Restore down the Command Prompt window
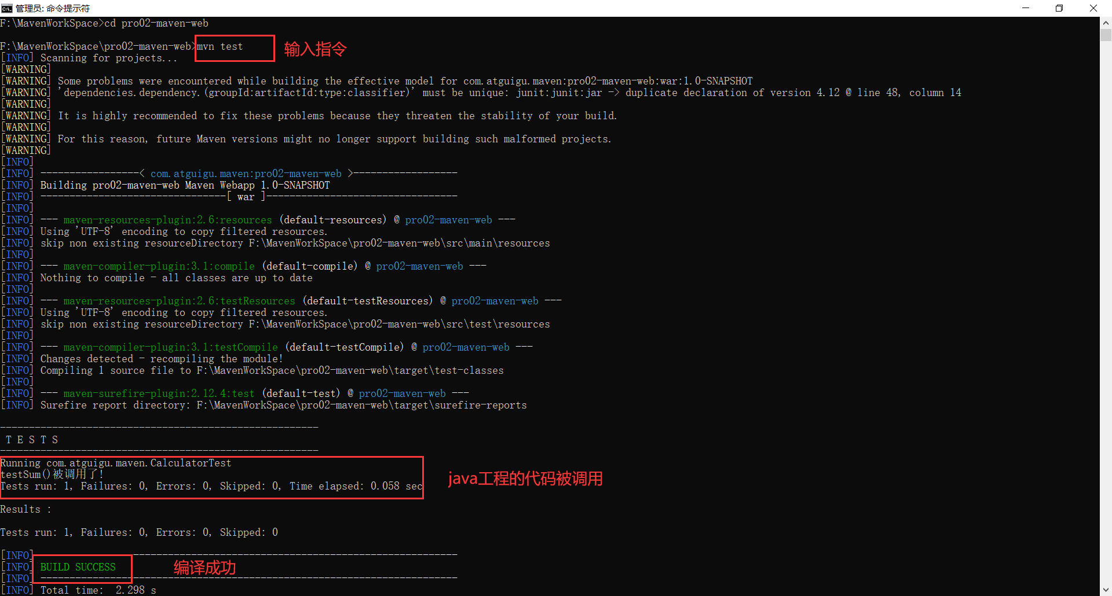 click(1059, 8)
